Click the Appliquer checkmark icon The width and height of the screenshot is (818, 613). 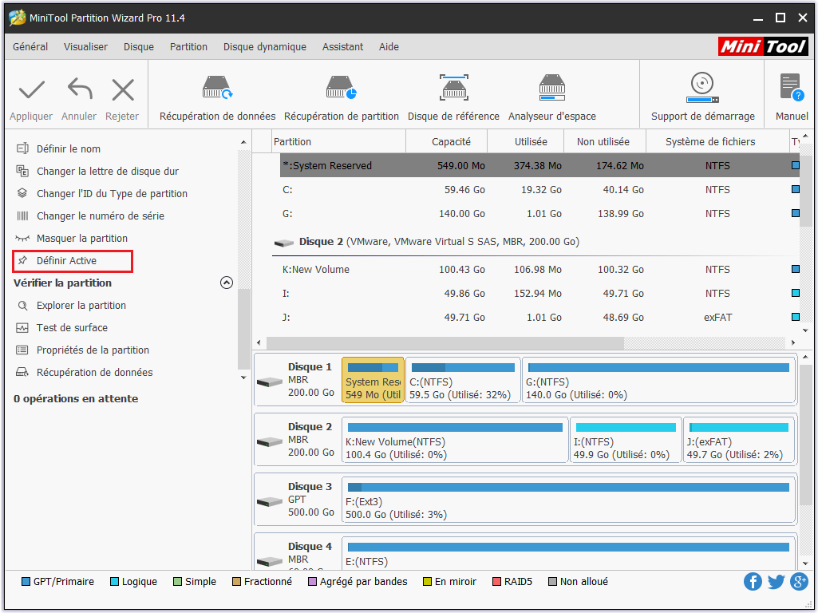tap(31, 89)
